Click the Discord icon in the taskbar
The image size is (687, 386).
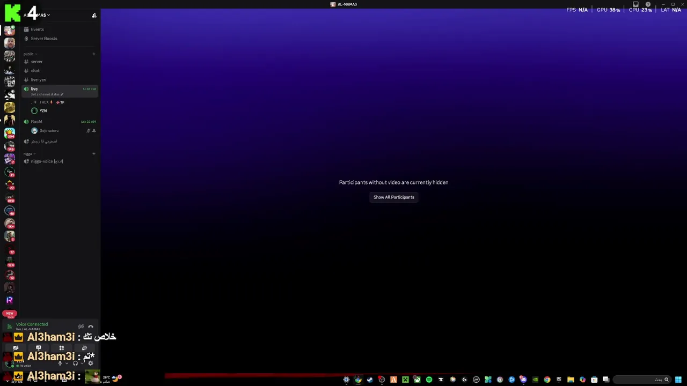coord(523,380)
